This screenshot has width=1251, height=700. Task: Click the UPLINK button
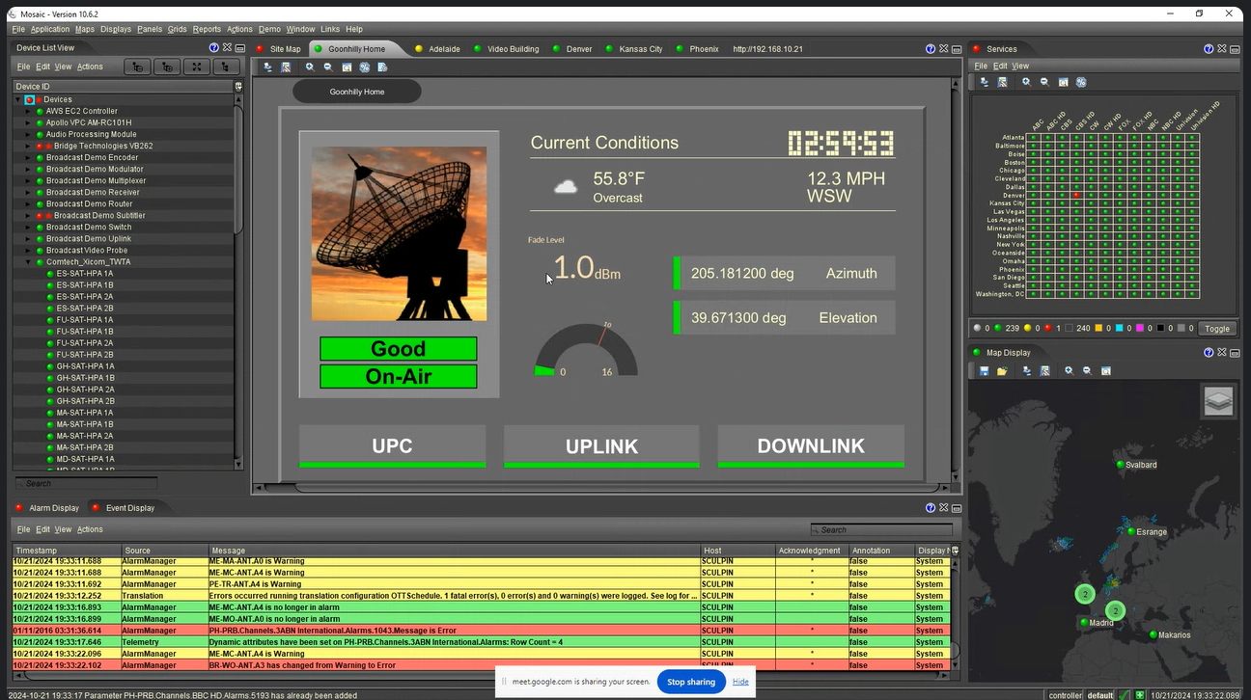(601, 446)
